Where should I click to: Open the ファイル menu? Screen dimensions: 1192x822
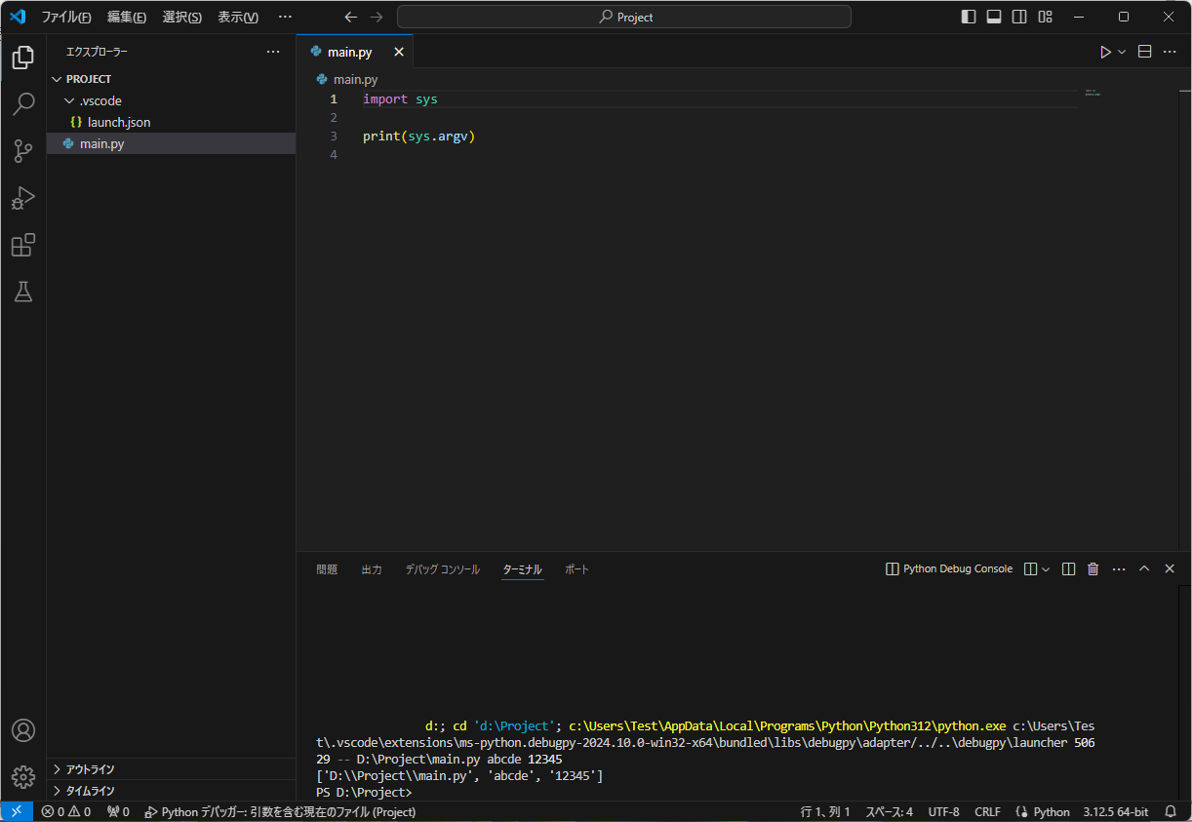(66, 17)
